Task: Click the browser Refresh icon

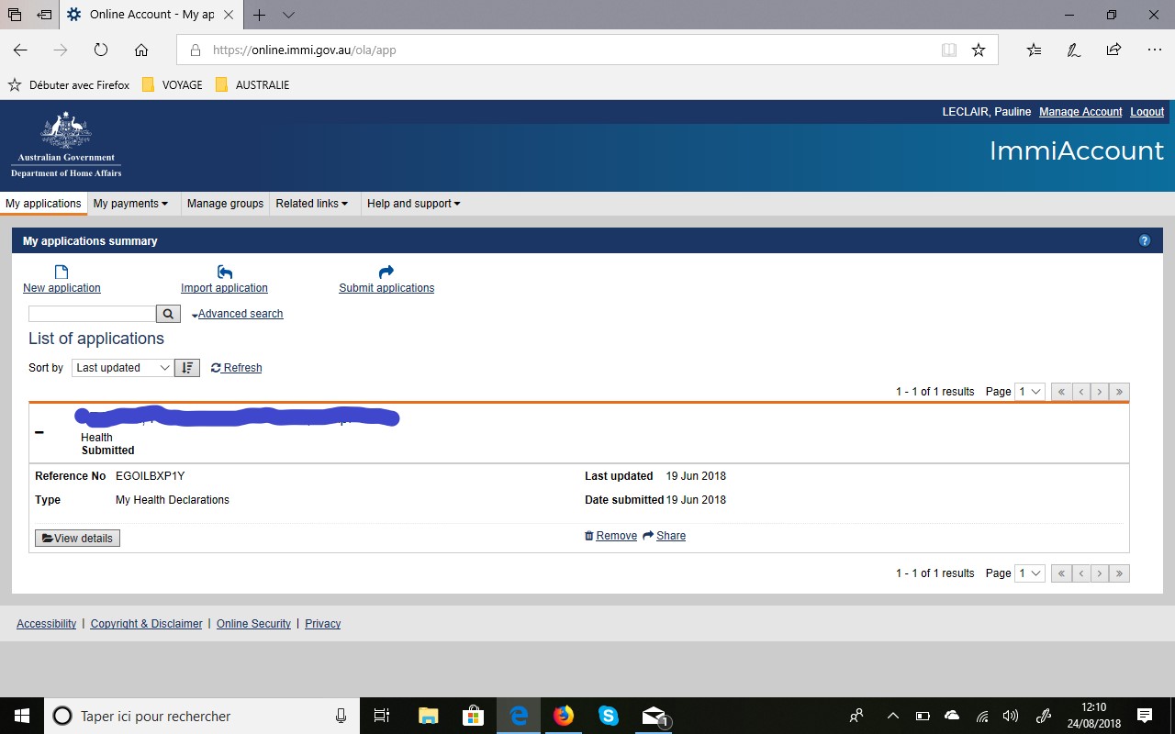Action: point(101,50)
